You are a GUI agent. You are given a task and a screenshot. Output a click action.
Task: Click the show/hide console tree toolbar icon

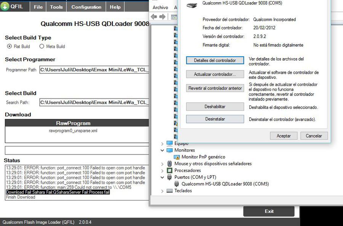tap(174, 17)
